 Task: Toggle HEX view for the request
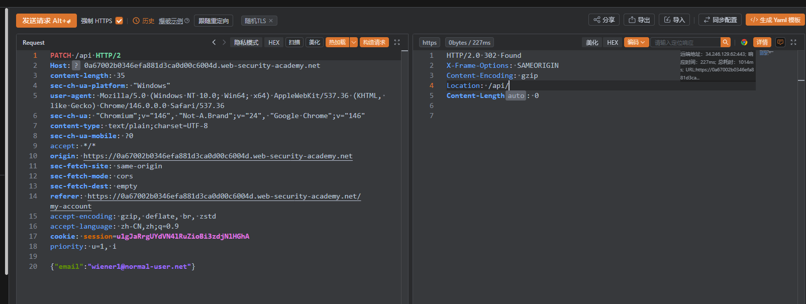(274, 43)
